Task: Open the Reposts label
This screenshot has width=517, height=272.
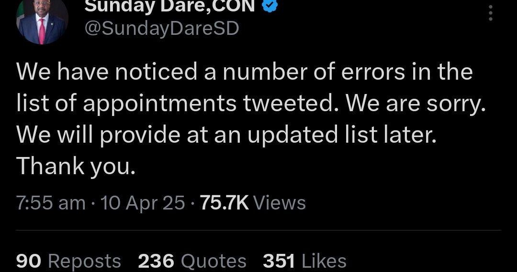Action: click(x=85, y=261)
